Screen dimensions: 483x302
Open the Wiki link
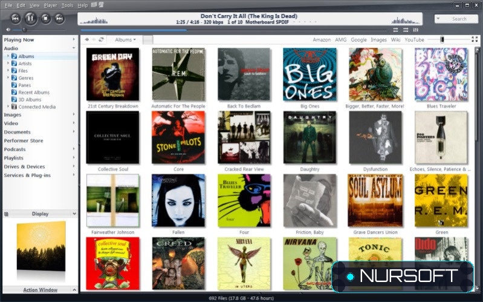395,40
